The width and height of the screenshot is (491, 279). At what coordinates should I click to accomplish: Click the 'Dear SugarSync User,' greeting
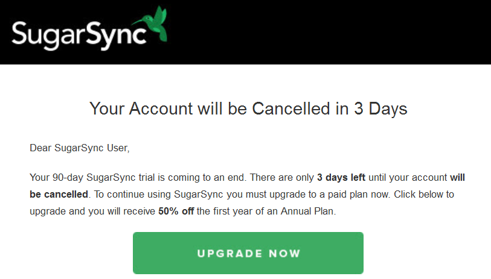80,148
